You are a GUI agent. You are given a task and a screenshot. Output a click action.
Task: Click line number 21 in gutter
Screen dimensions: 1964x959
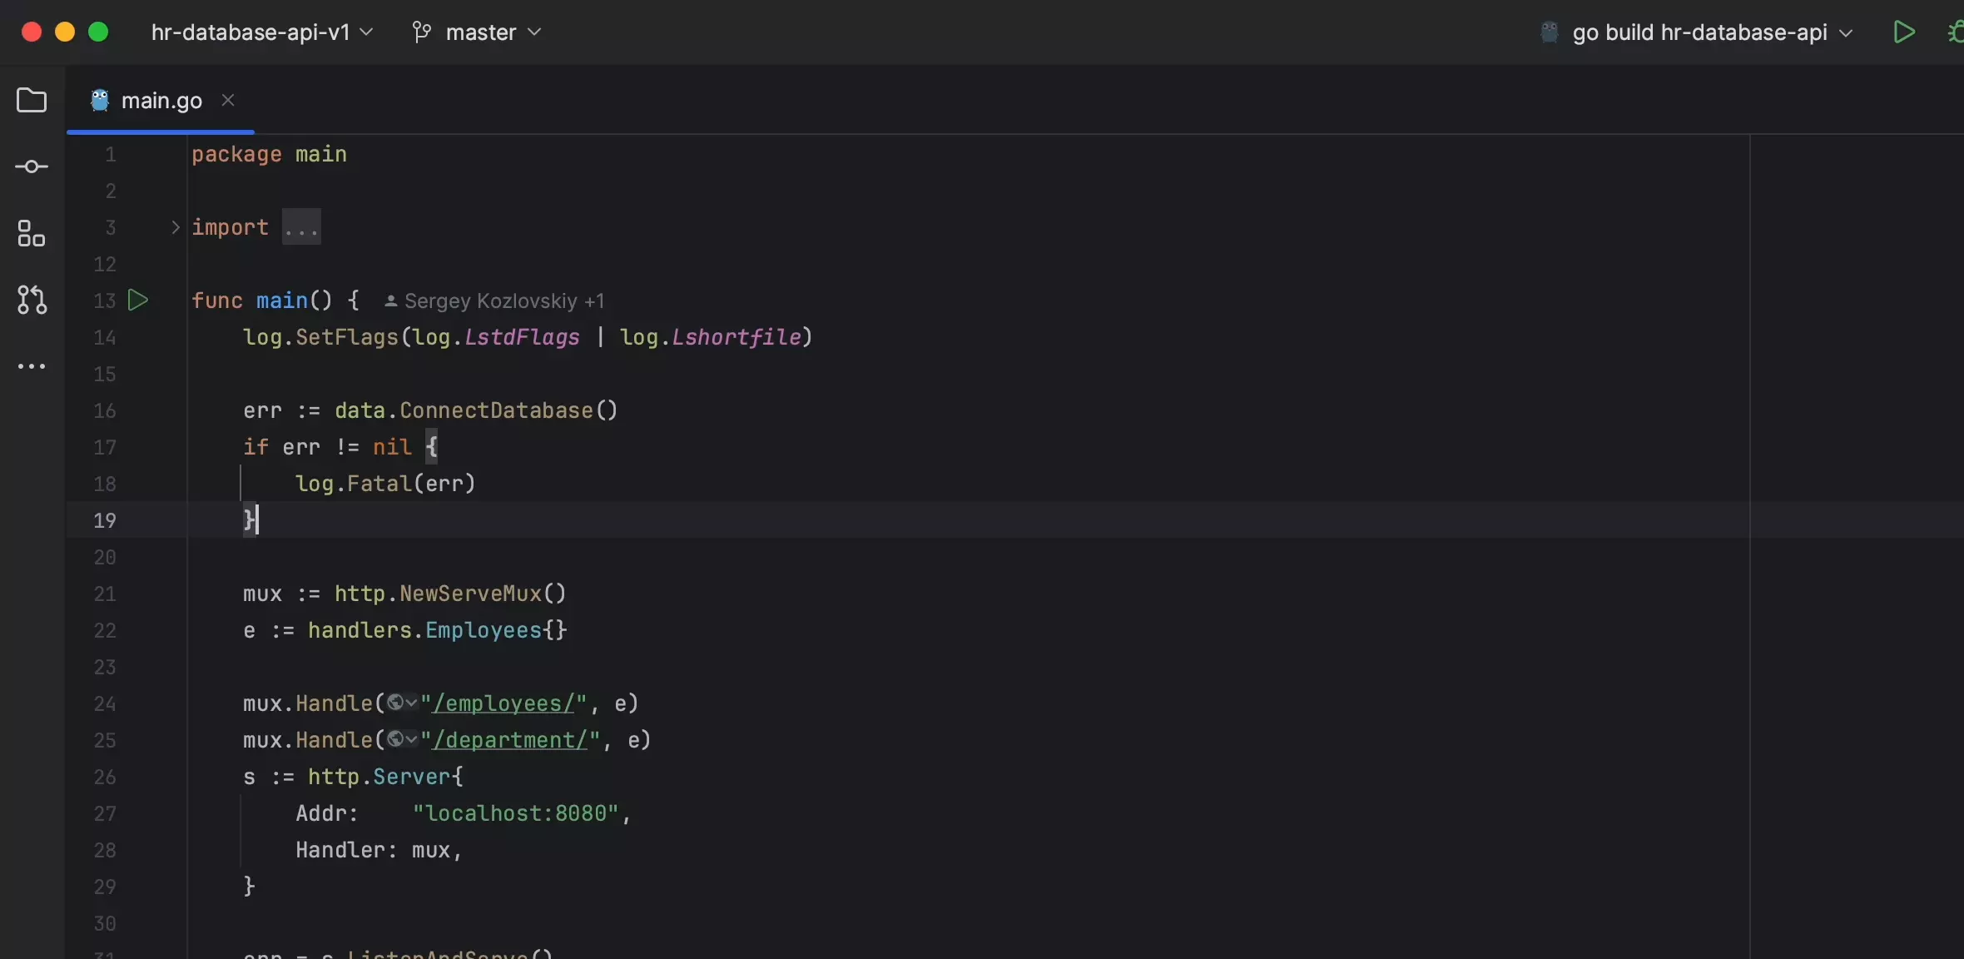[105, 594]
